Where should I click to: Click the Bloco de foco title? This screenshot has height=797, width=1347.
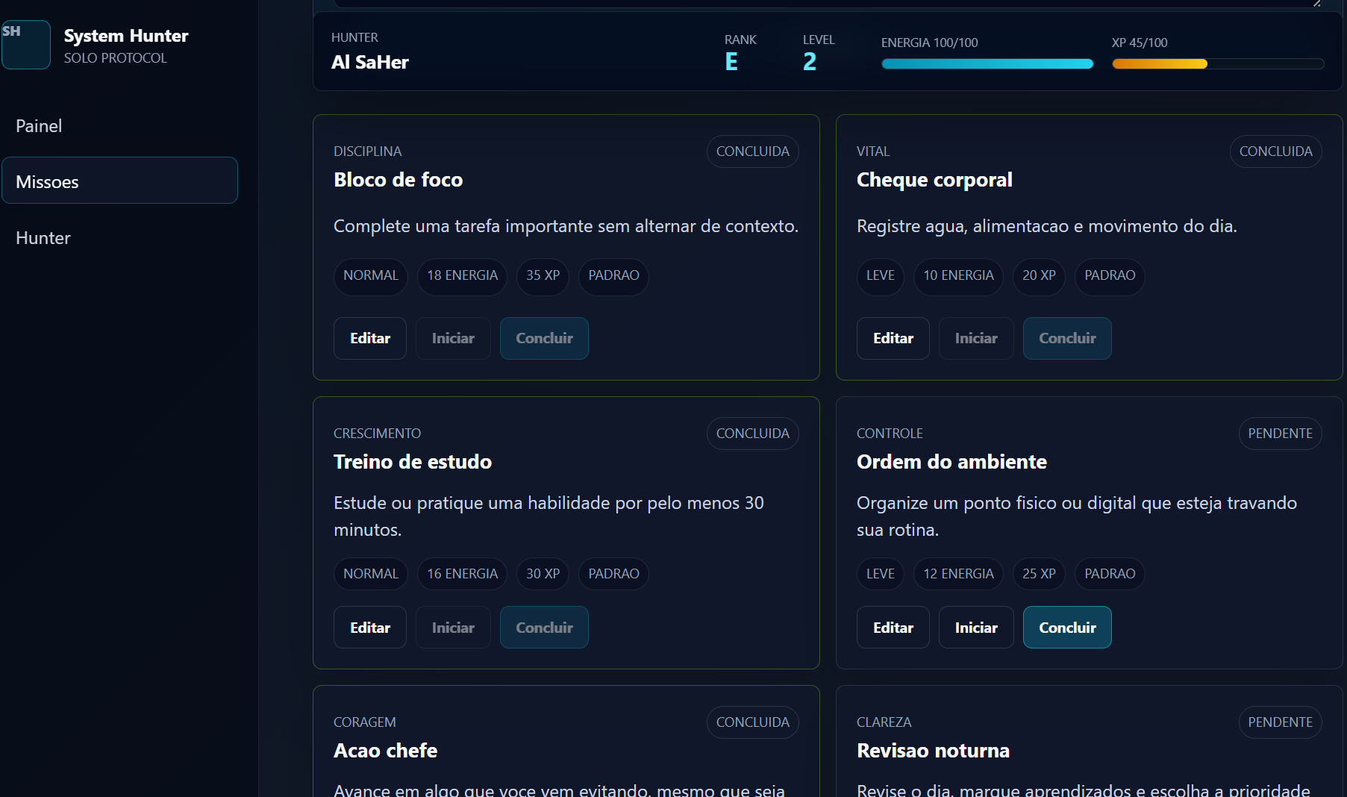(398, 180)
